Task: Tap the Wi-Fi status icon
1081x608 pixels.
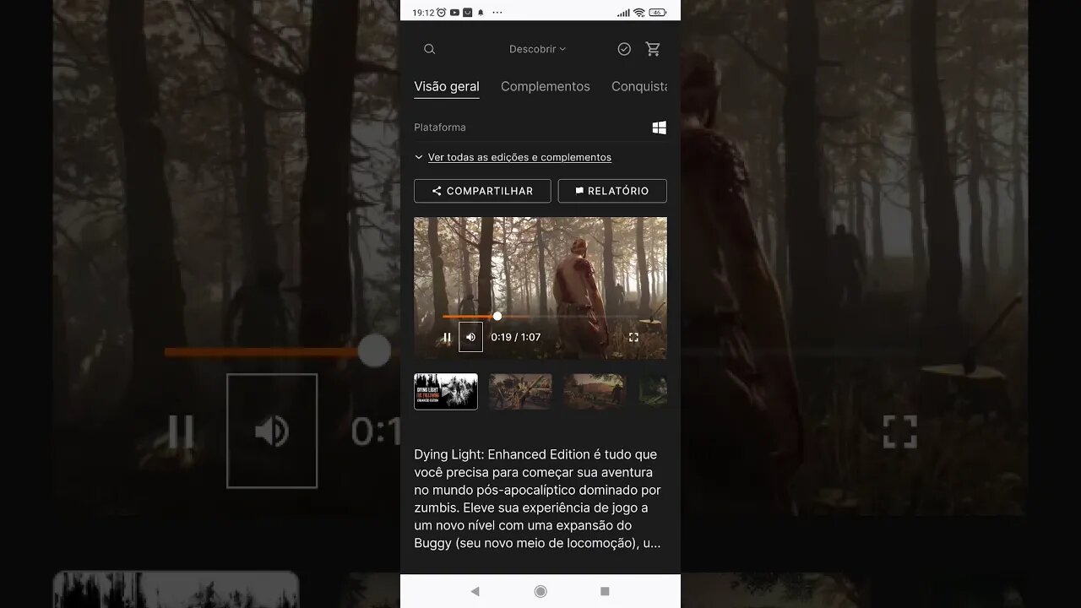Action: pyautogui.click(x=638, y=13)
